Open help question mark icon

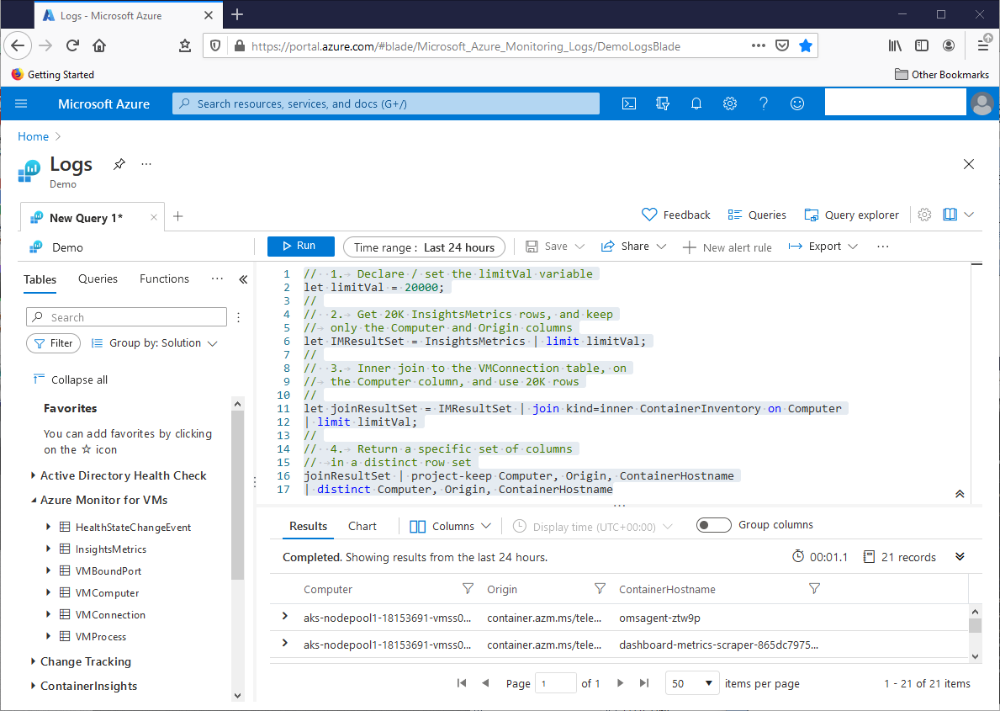tap(764, 103)
